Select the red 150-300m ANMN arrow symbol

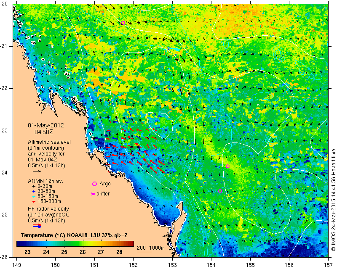pyautogui.click(x=34, y=202)
